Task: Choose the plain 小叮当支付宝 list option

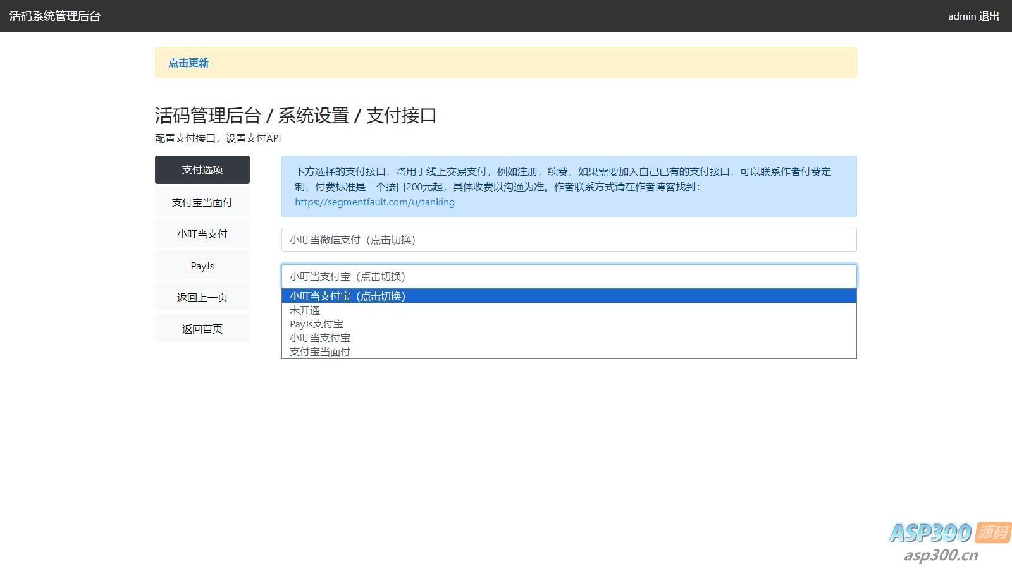Action: pos(320,338)
